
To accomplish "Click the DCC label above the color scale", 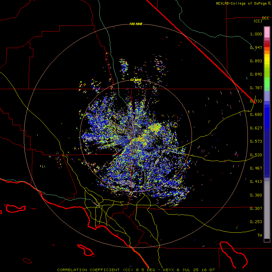I will pos(265,18).
